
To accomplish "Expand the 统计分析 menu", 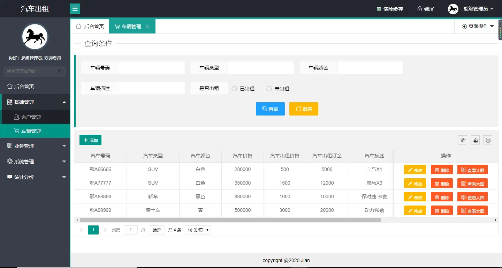I will (35, 177).
